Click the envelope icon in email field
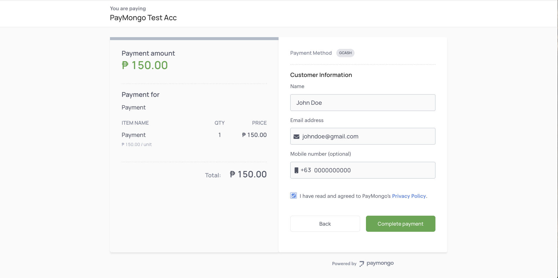This screenshot has height=278, width=558. (x=296, y=137)
